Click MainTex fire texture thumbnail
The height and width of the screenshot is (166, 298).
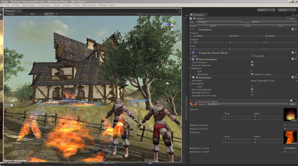290,114
